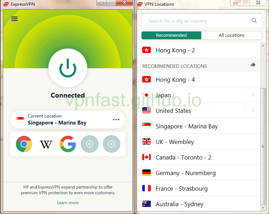Select Hong Kong - 2 location

click(199, 50)
